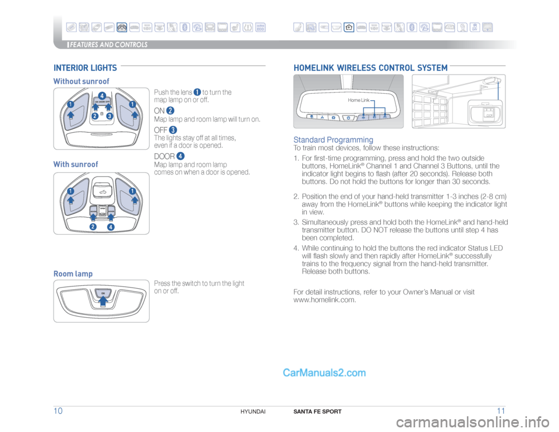Screen dimensions: 559x432
Task: Click the seat icon starting the right strip
Action: (299, 27)
